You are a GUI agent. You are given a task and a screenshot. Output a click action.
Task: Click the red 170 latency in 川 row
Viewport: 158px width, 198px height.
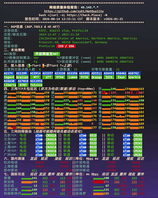[x=33, y=120]
